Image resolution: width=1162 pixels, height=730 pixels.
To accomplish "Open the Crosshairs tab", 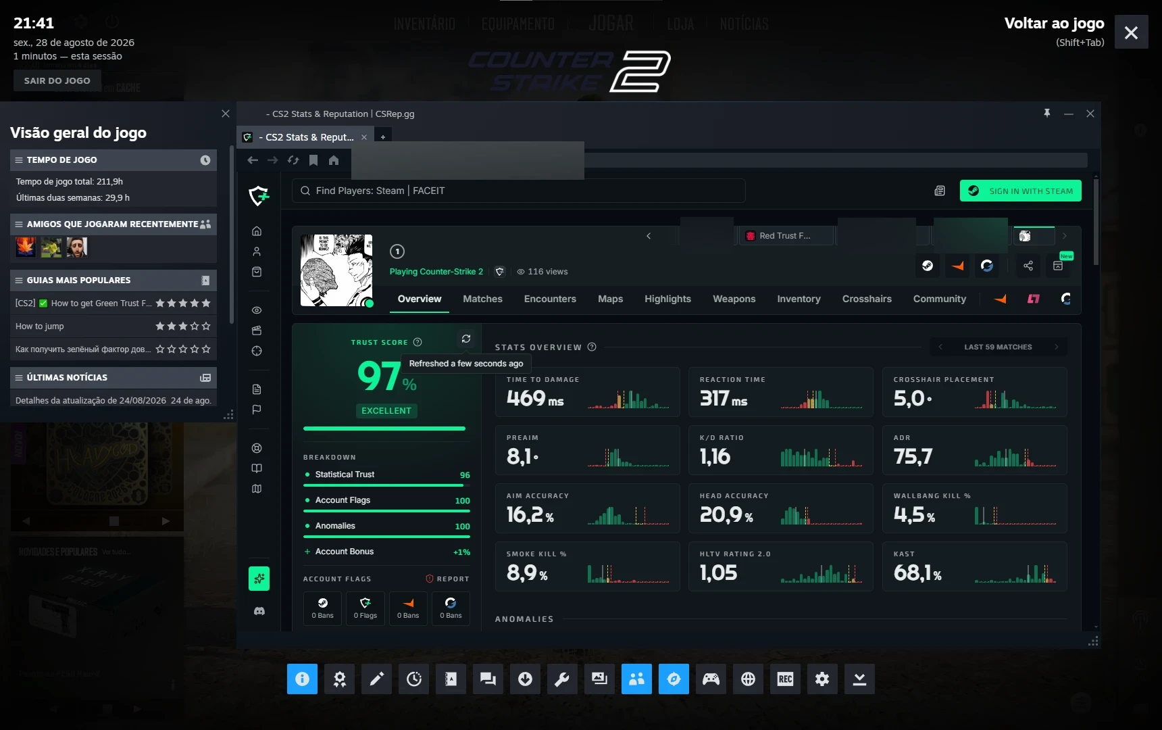I will coord(867,299).
